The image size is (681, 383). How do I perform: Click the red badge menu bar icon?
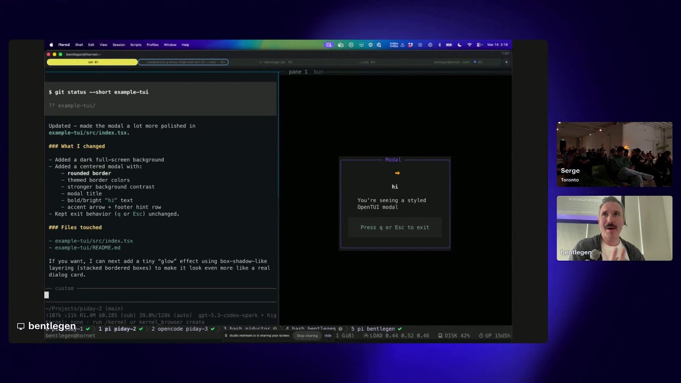(x=410, y=45)
